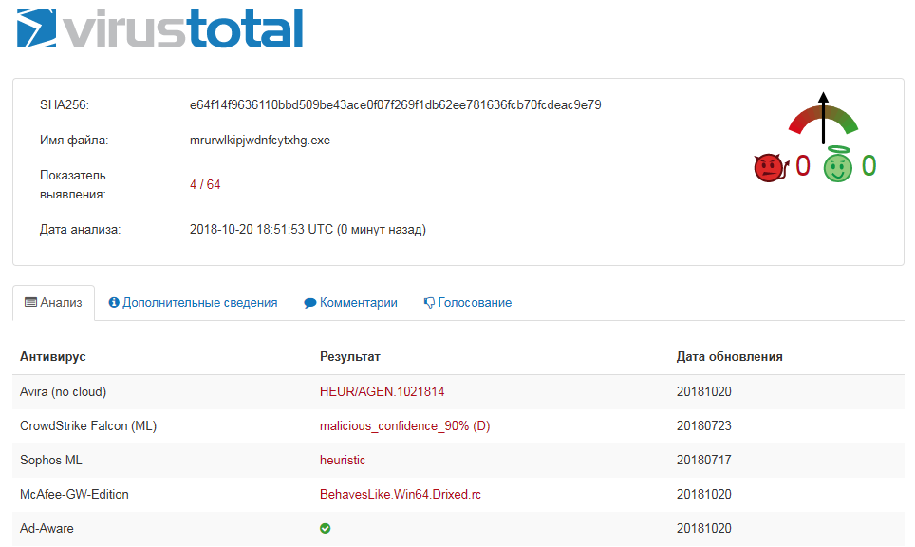
Task: Click the Дата обновления column header
Action: pos(729,357)
